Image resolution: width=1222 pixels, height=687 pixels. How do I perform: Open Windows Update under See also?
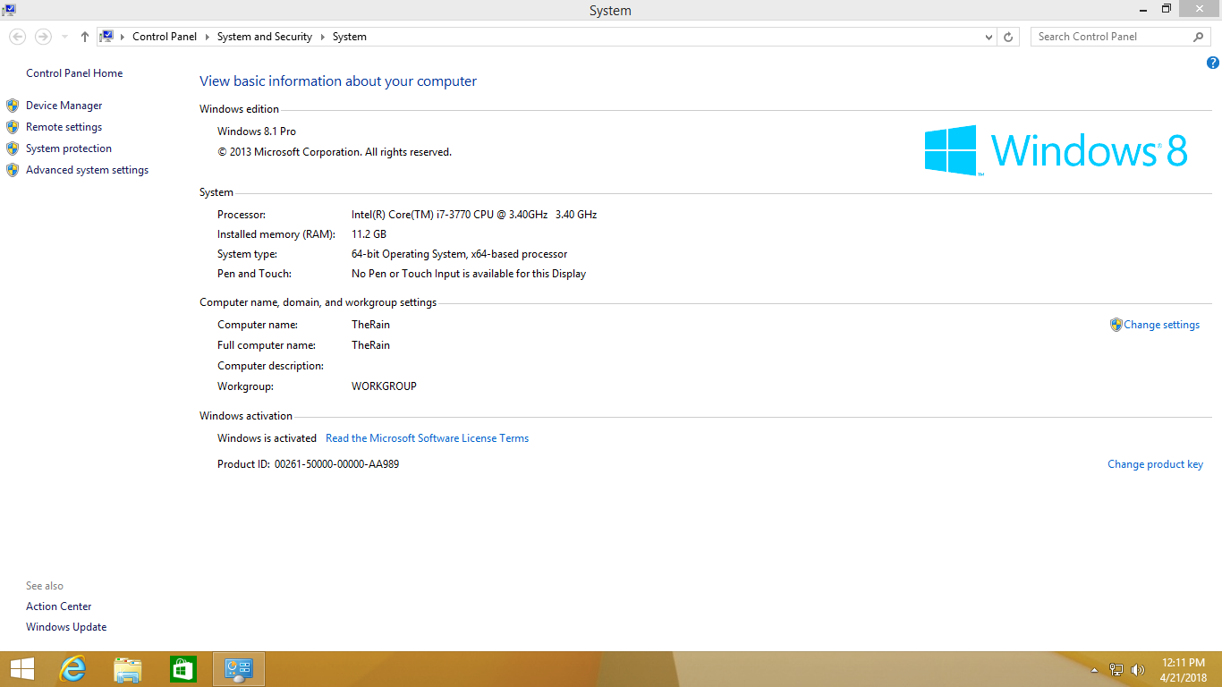(66, 627)
